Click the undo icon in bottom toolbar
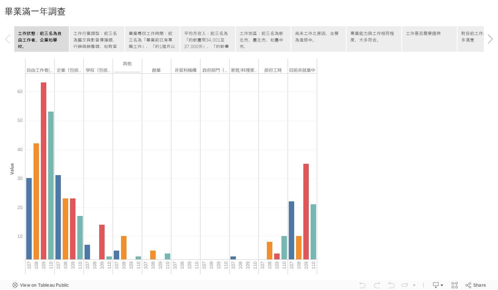This screenshot has width=498, height=290. tap(362, 285)
